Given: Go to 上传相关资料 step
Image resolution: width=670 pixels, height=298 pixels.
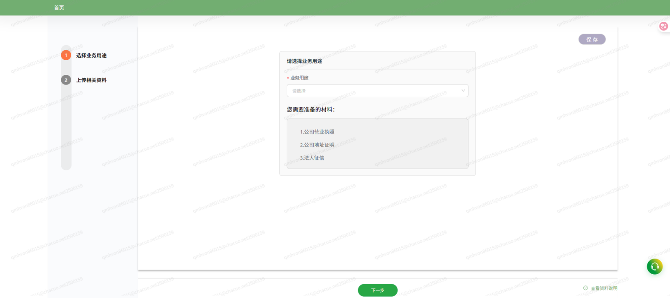Looking at the screenshot, I should [x=91, y=80].
